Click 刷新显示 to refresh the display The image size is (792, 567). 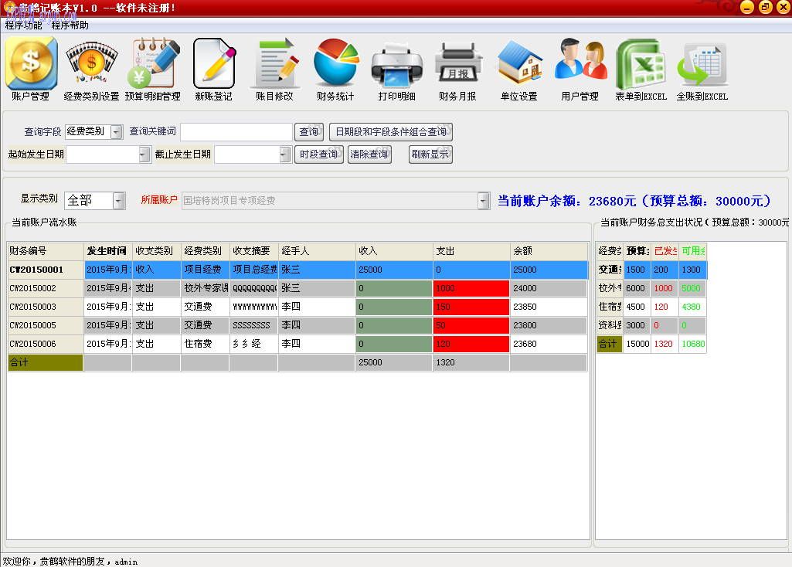point(430,154)
